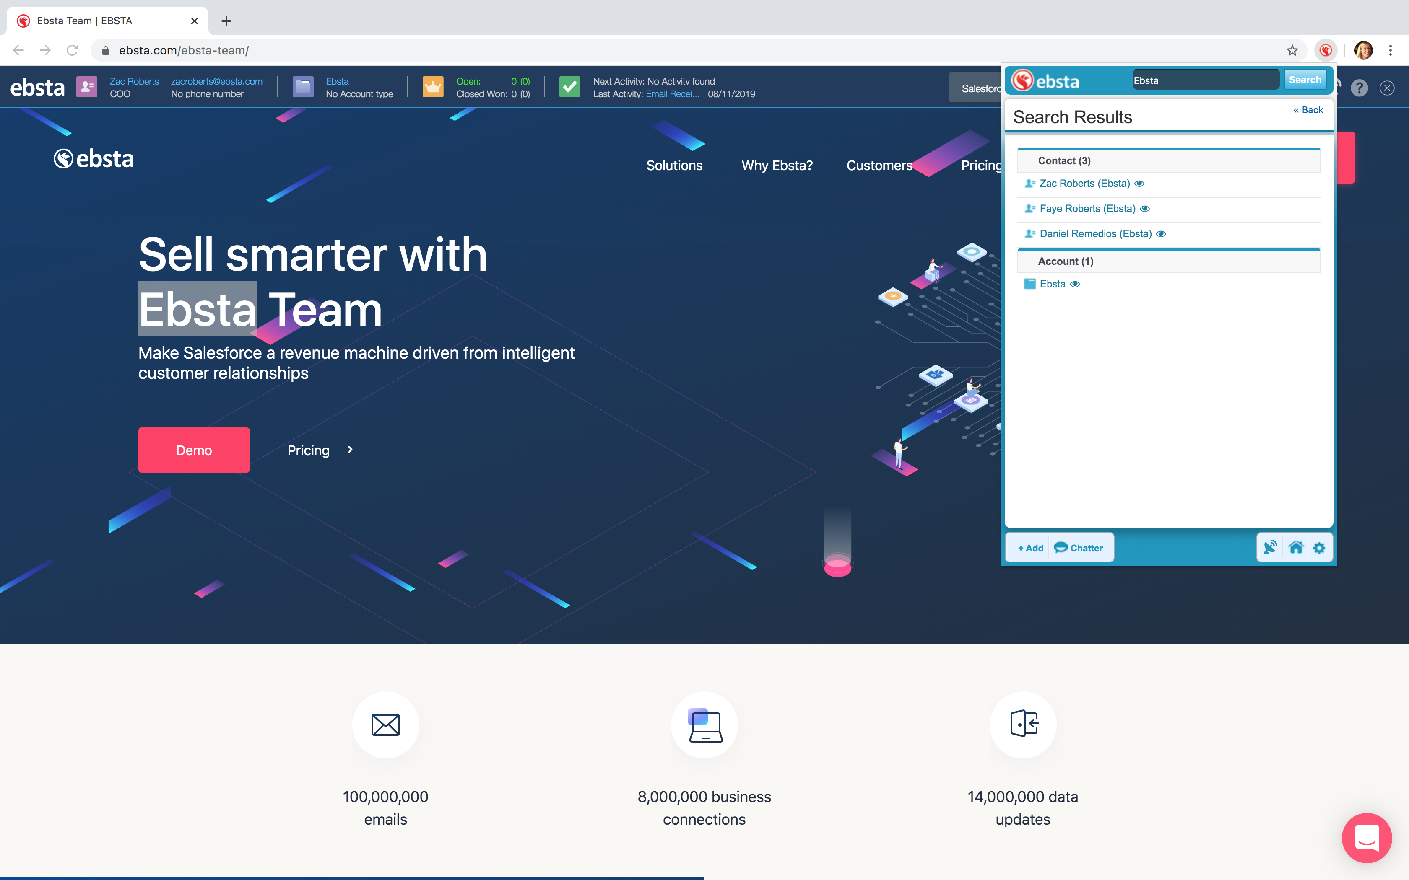The width and height of the screenshot is (1409, 880).
Task: Toggle eye icon beside Zac Roberts
Action: (1139, 184)
